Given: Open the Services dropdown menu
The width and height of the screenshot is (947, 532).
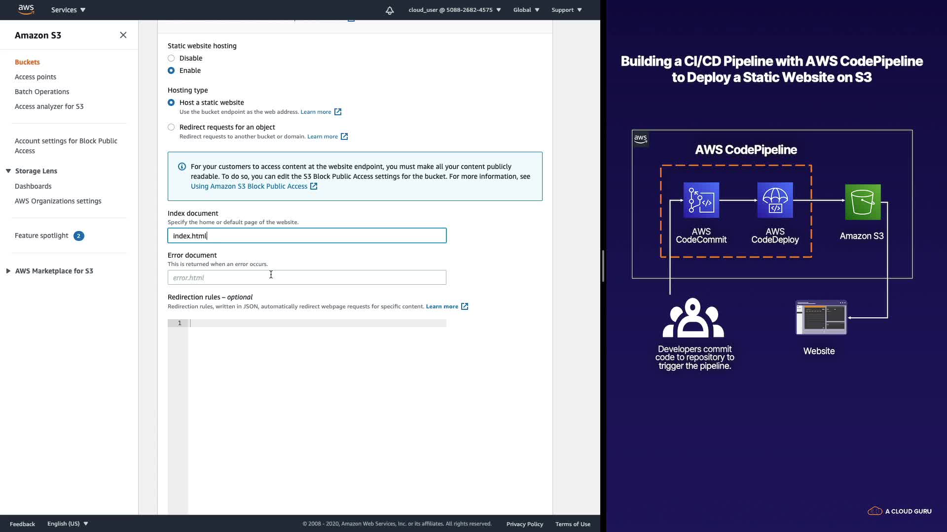Looking at the screenshot, I should click(x=68, y=10).
